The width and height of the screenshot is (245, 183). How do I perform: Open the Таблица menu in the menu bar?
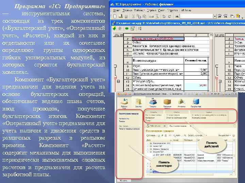[140, 11]
